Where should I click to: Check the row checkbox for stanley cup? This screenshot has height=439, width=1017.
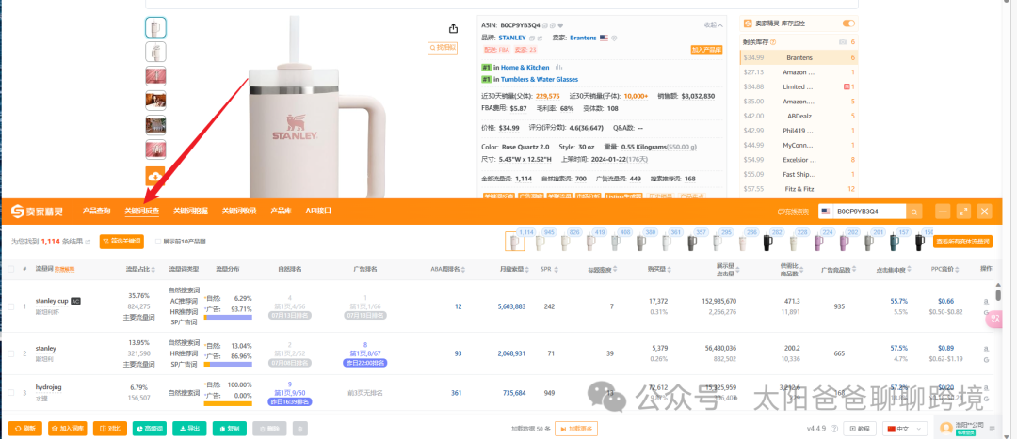(10, 306)
